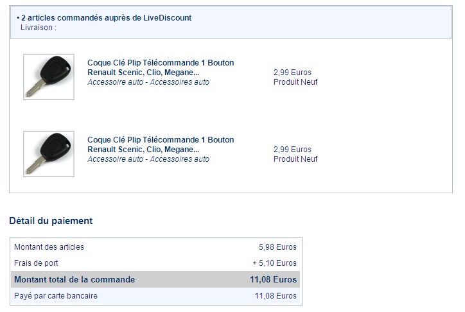Open the second car key product thumbnail

pyautogui.click(x=49, y=154)
